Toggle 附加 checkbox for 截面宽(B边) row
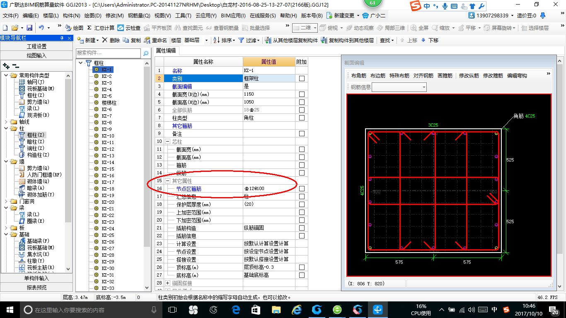The image size is (566, 318). pos(302,94)
